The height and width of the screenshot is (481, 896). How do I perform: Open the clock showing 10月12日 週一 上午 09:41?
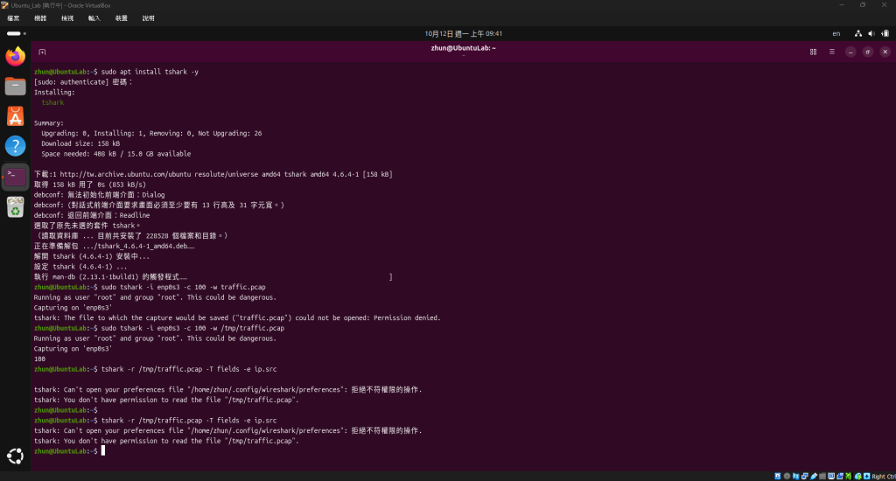tap(464, 34)
